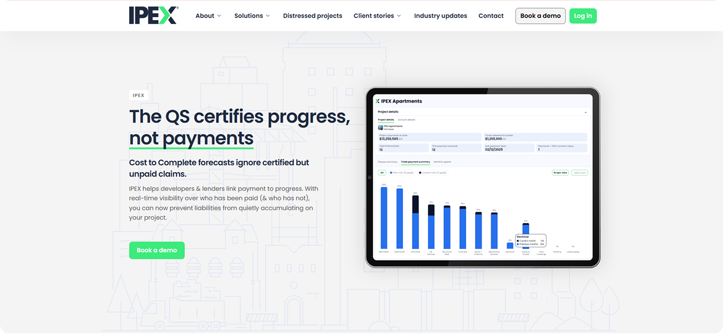
Task: Click the small IPEX tag above the headline
Action: click(139, 95)
